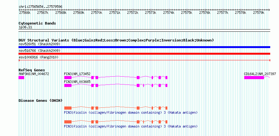Click the 27573k ruler tick label
This screenshot has height=136, width=279.
click(150, 13)
